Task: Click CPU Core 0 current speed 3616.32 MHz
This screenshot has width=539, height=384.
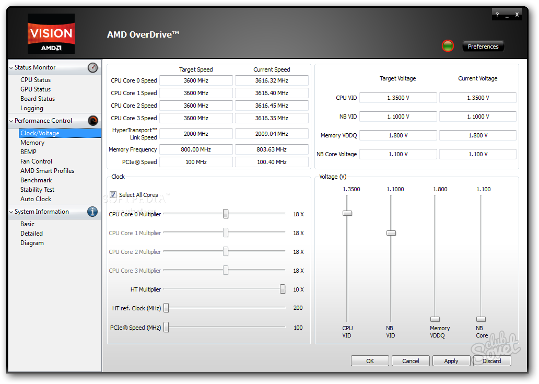Action: [272, 80]
